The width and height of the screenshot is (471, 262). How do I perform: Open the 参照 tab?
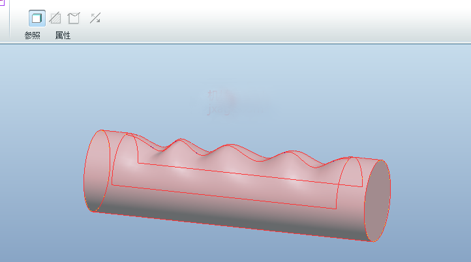tap(33, 35)
